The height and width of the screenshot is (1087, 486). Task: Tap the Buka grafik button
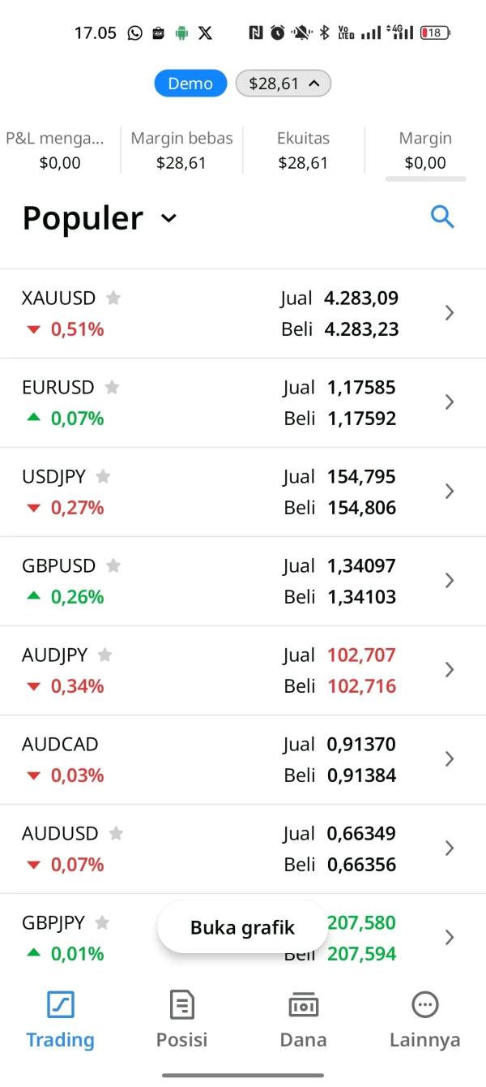[242, 927]
